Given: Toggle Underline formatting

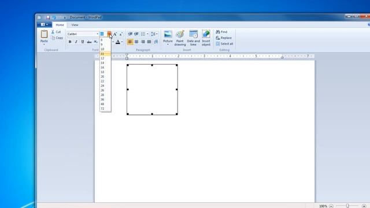Looking at the screenshot, I should (82, 42).
